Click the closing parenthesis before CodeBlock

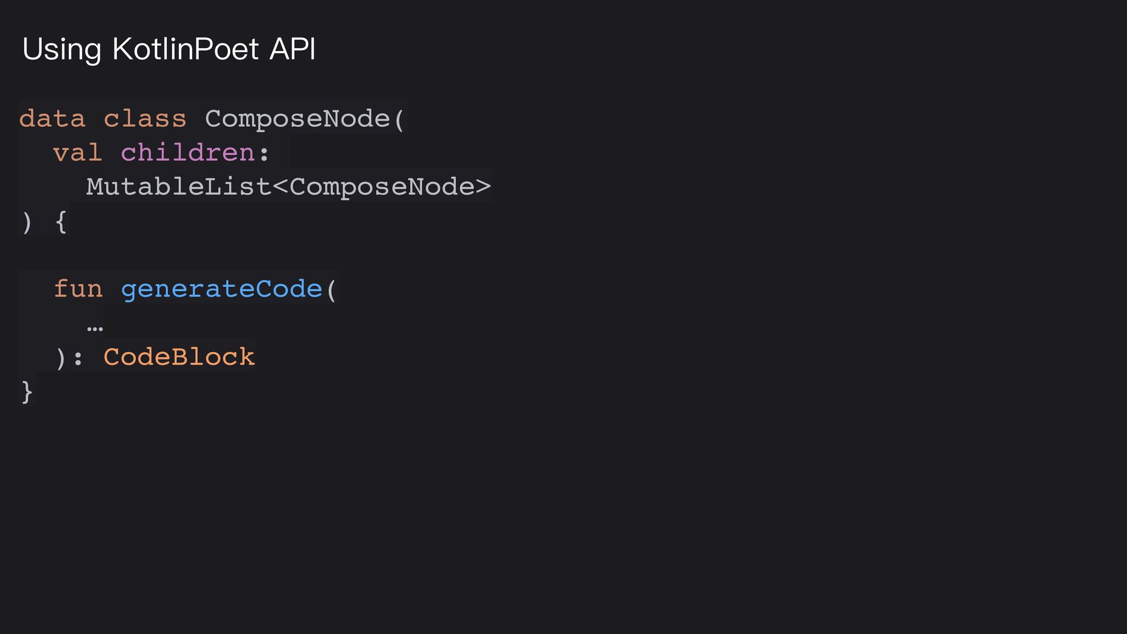(x=61, y=358)
